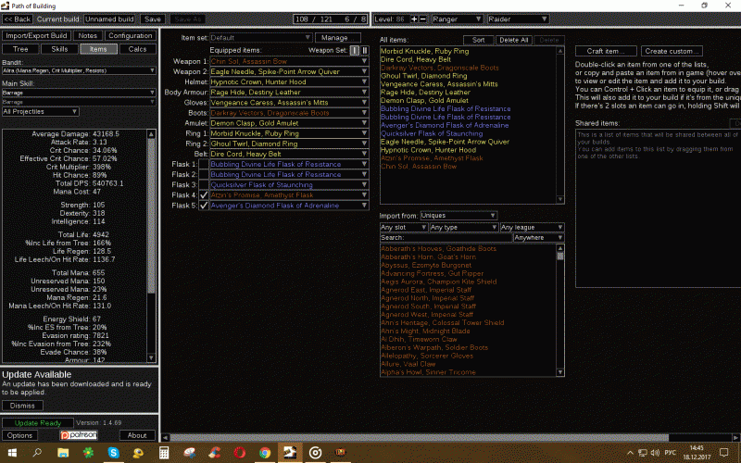Open the Configuration section
The width and height of the screenshot is (741, 463).
(131, 35)
